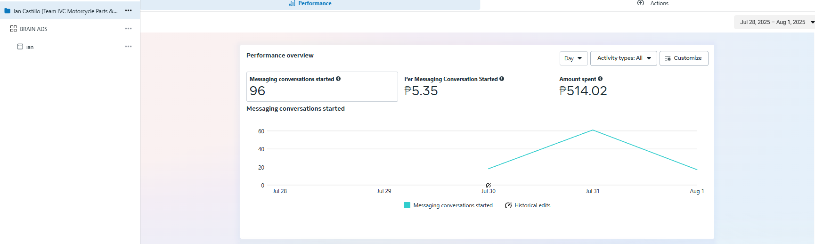Open more options for Ian Castillo account
Image resolution: width=815 pixels, height=244 pixels.
(x=128, y=11)
